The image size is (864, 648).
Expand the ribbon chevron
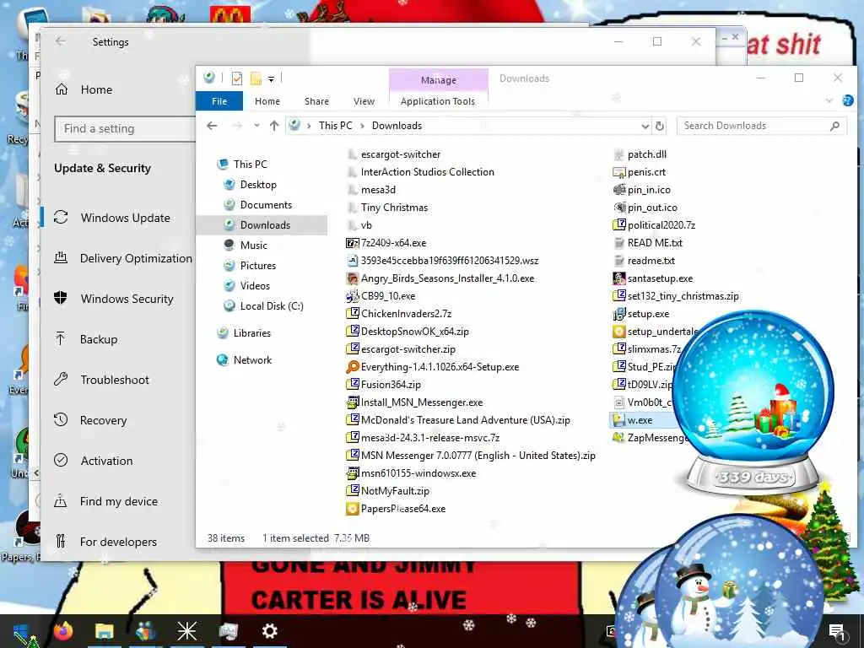(829, 100)
